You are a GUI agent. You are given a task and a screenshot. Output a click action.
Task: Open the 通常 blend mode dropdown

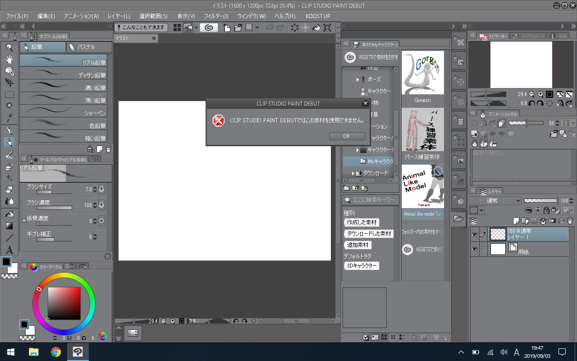coord(495,201)
